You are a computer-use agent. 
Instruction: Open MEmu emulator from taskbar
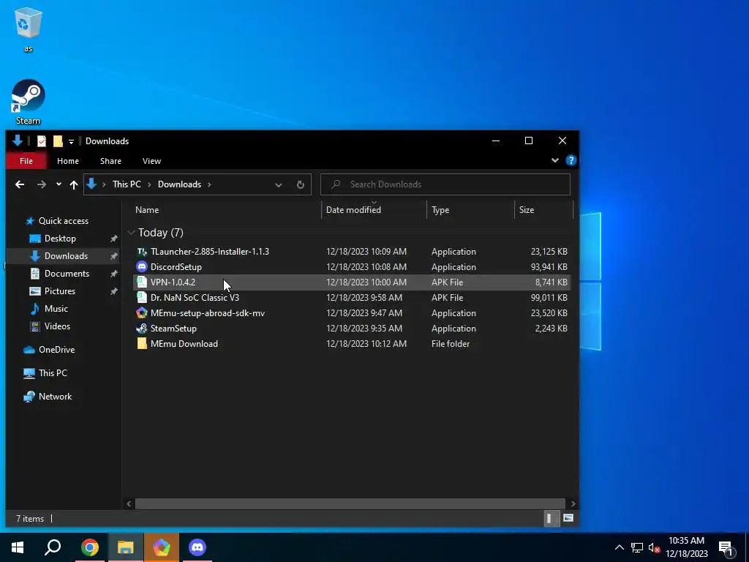[162, 547]
